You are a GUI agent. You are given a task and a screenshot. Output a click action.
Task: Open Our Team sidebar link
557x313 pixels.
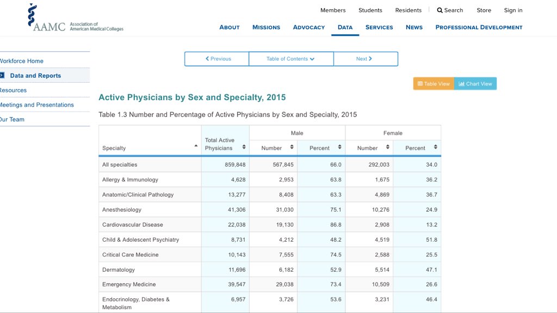point(12,119)
